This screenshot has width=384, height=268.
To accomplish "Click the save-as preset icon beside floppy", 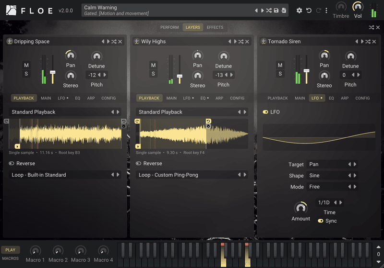I will tap(284, 11).
